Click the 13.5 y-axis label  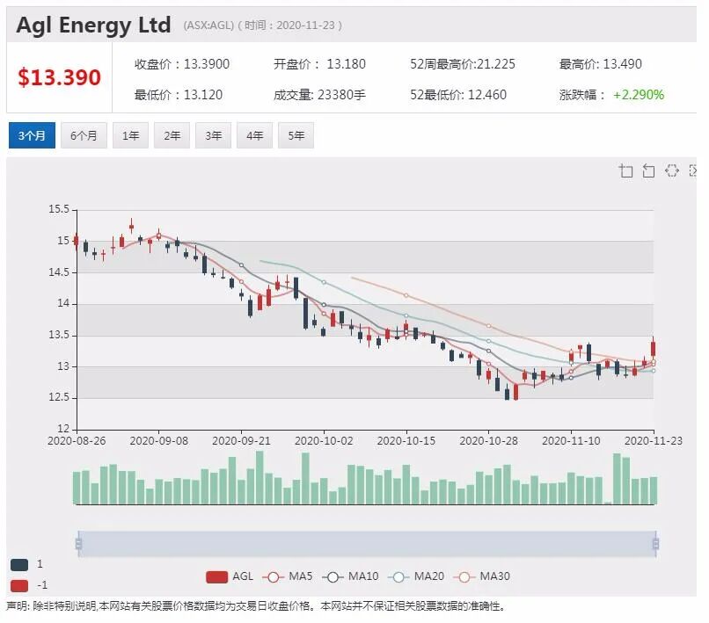point(59,335)
